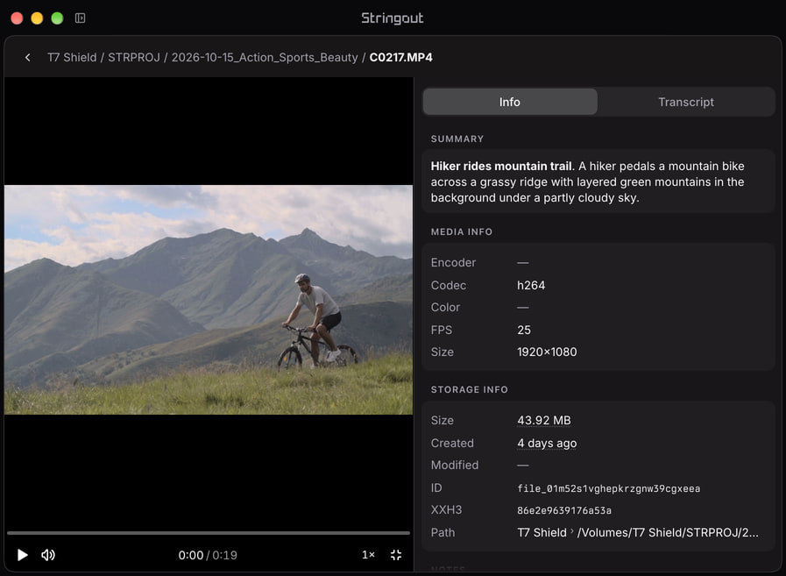The image size is (786, 576).
Task: Click the Codec value h264
Action: pyautogui.click(x=531, y=286)
